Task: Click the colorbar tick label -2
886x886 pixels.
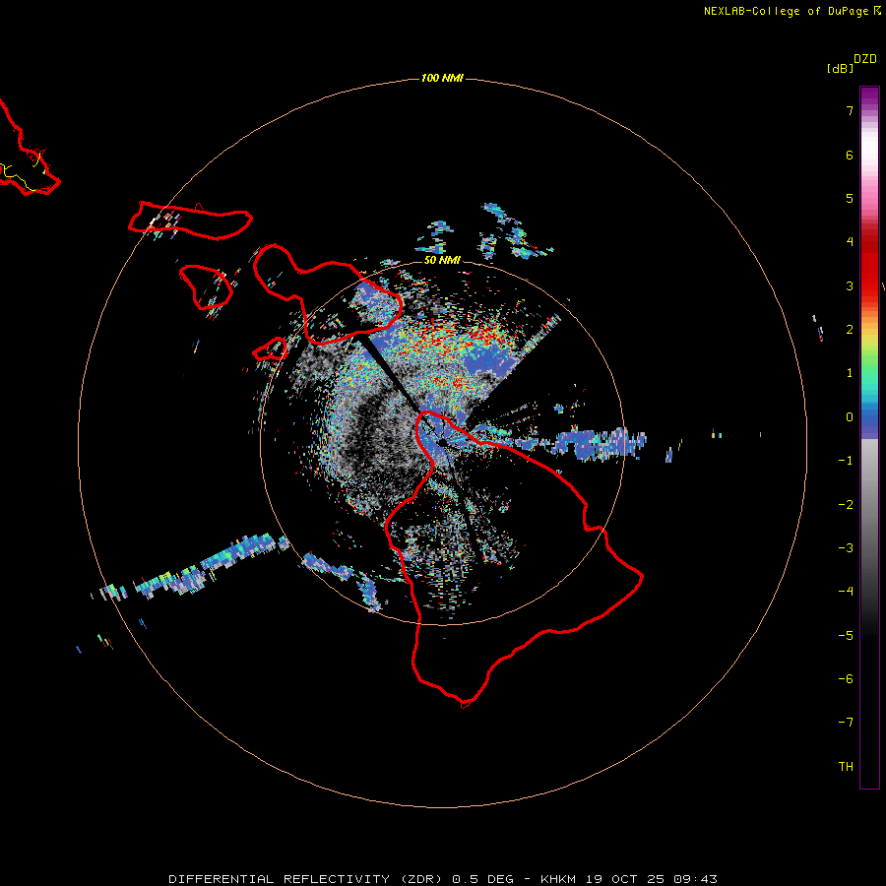Action: (846, 505)
